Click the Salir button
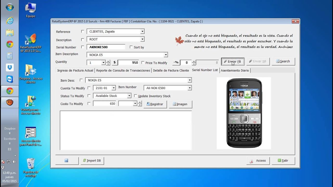This screenshot has height=187, width=333. tap(283, 161)
